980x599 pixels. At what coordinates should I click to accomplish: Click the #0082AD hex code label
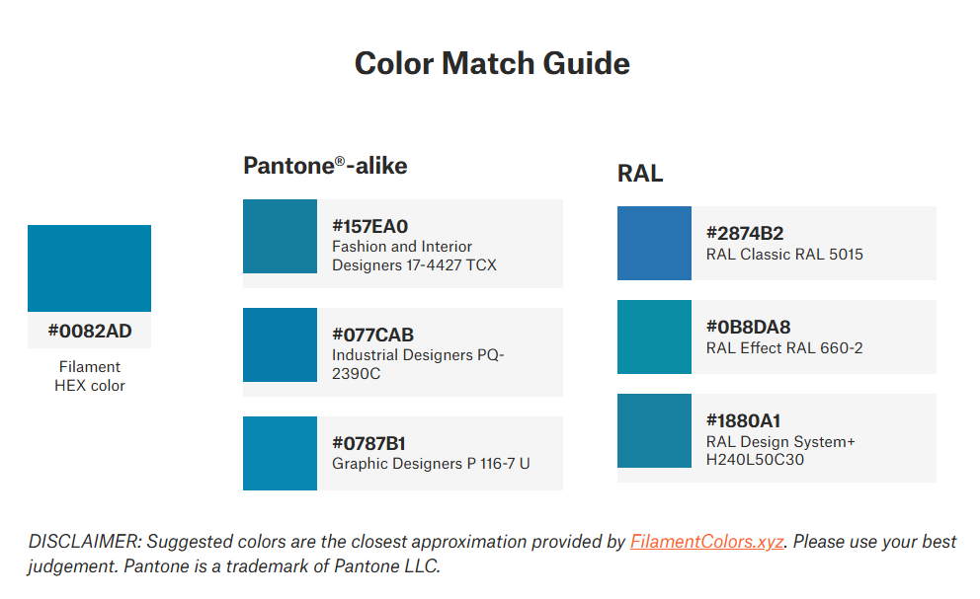pos(89,331)
